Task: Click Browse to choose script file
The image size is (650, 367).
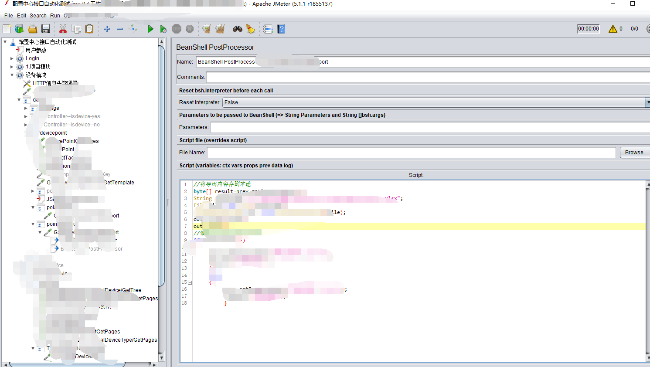Action: point(636,153)
